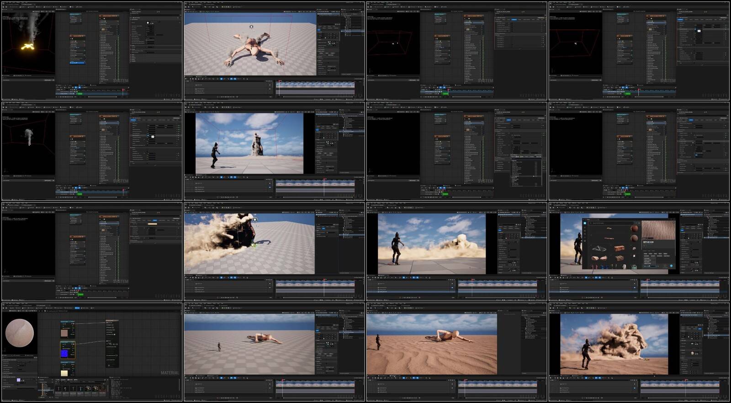The image size is (731, 403).
Task: Toggle the highlighted blue sequencer button below Bridge window
Action: [586, 277]
